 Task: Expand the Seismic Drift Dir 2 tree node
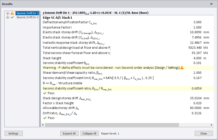(x=8, y=17)
